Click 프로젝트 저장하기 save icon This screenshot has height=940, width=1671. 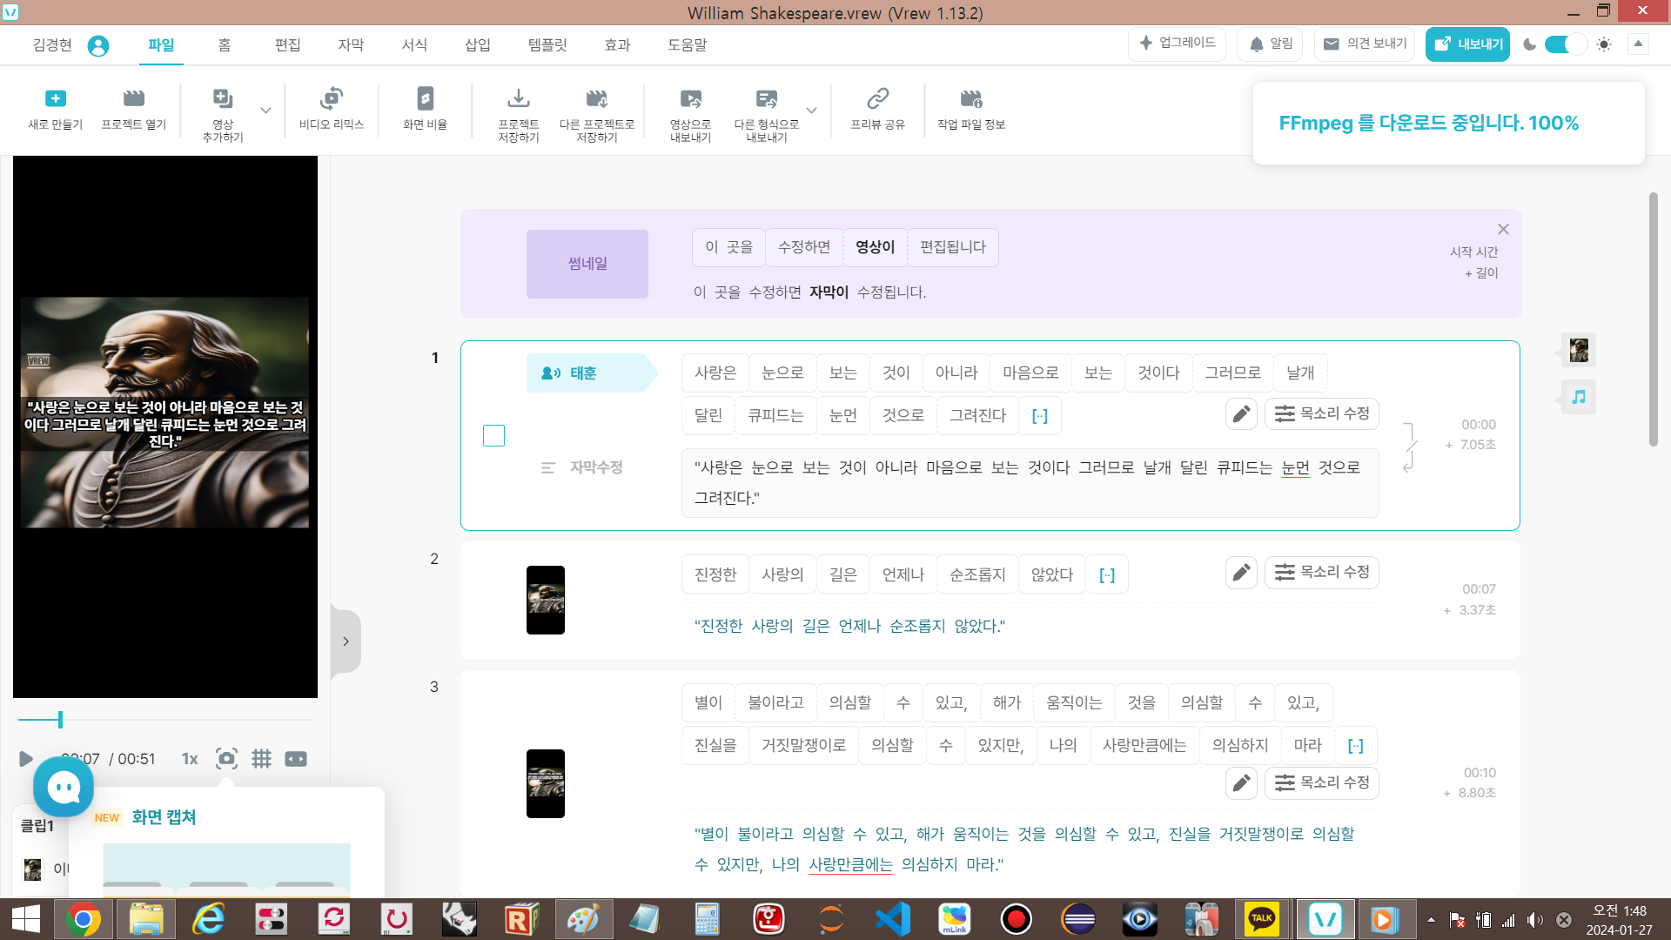pos(519,98)
